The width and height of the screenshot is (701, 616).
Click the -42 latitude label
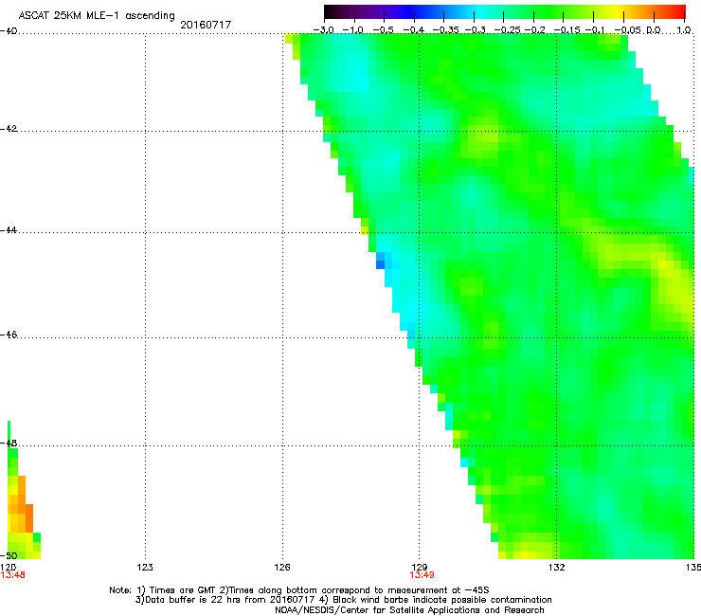click(x=9, y=128)
